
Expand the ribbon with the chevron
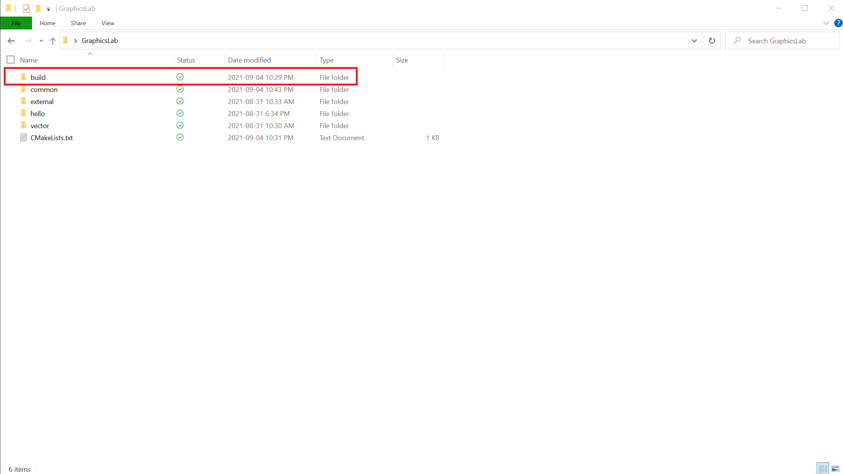826,23
